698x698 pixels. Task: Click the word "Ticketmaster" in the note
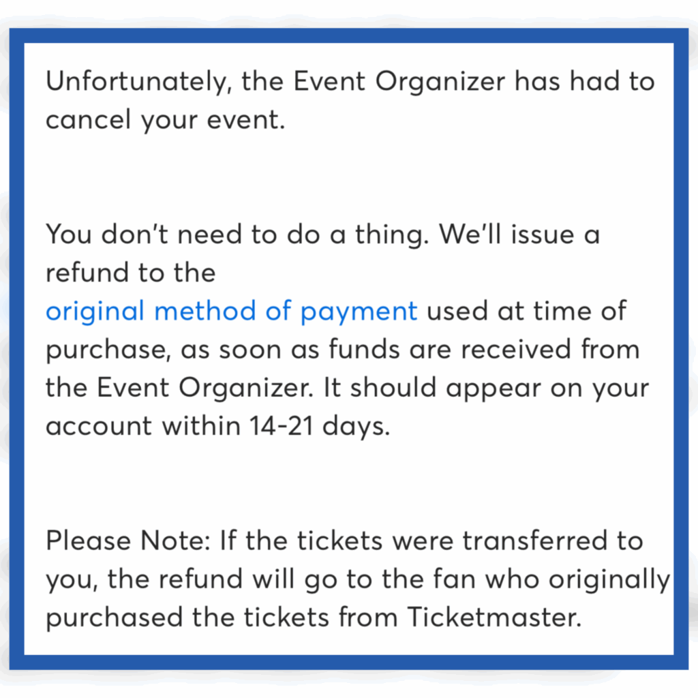494,618
